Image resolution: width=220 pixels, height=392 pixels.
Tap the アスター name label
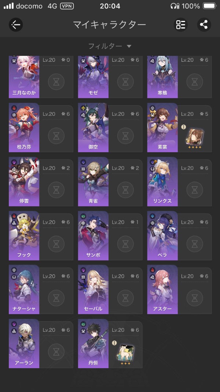(162, 309)
